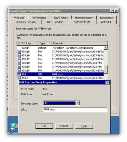127x142 pixels.
Task: Select the 403;16 error entry
Action: coord(60,55)
